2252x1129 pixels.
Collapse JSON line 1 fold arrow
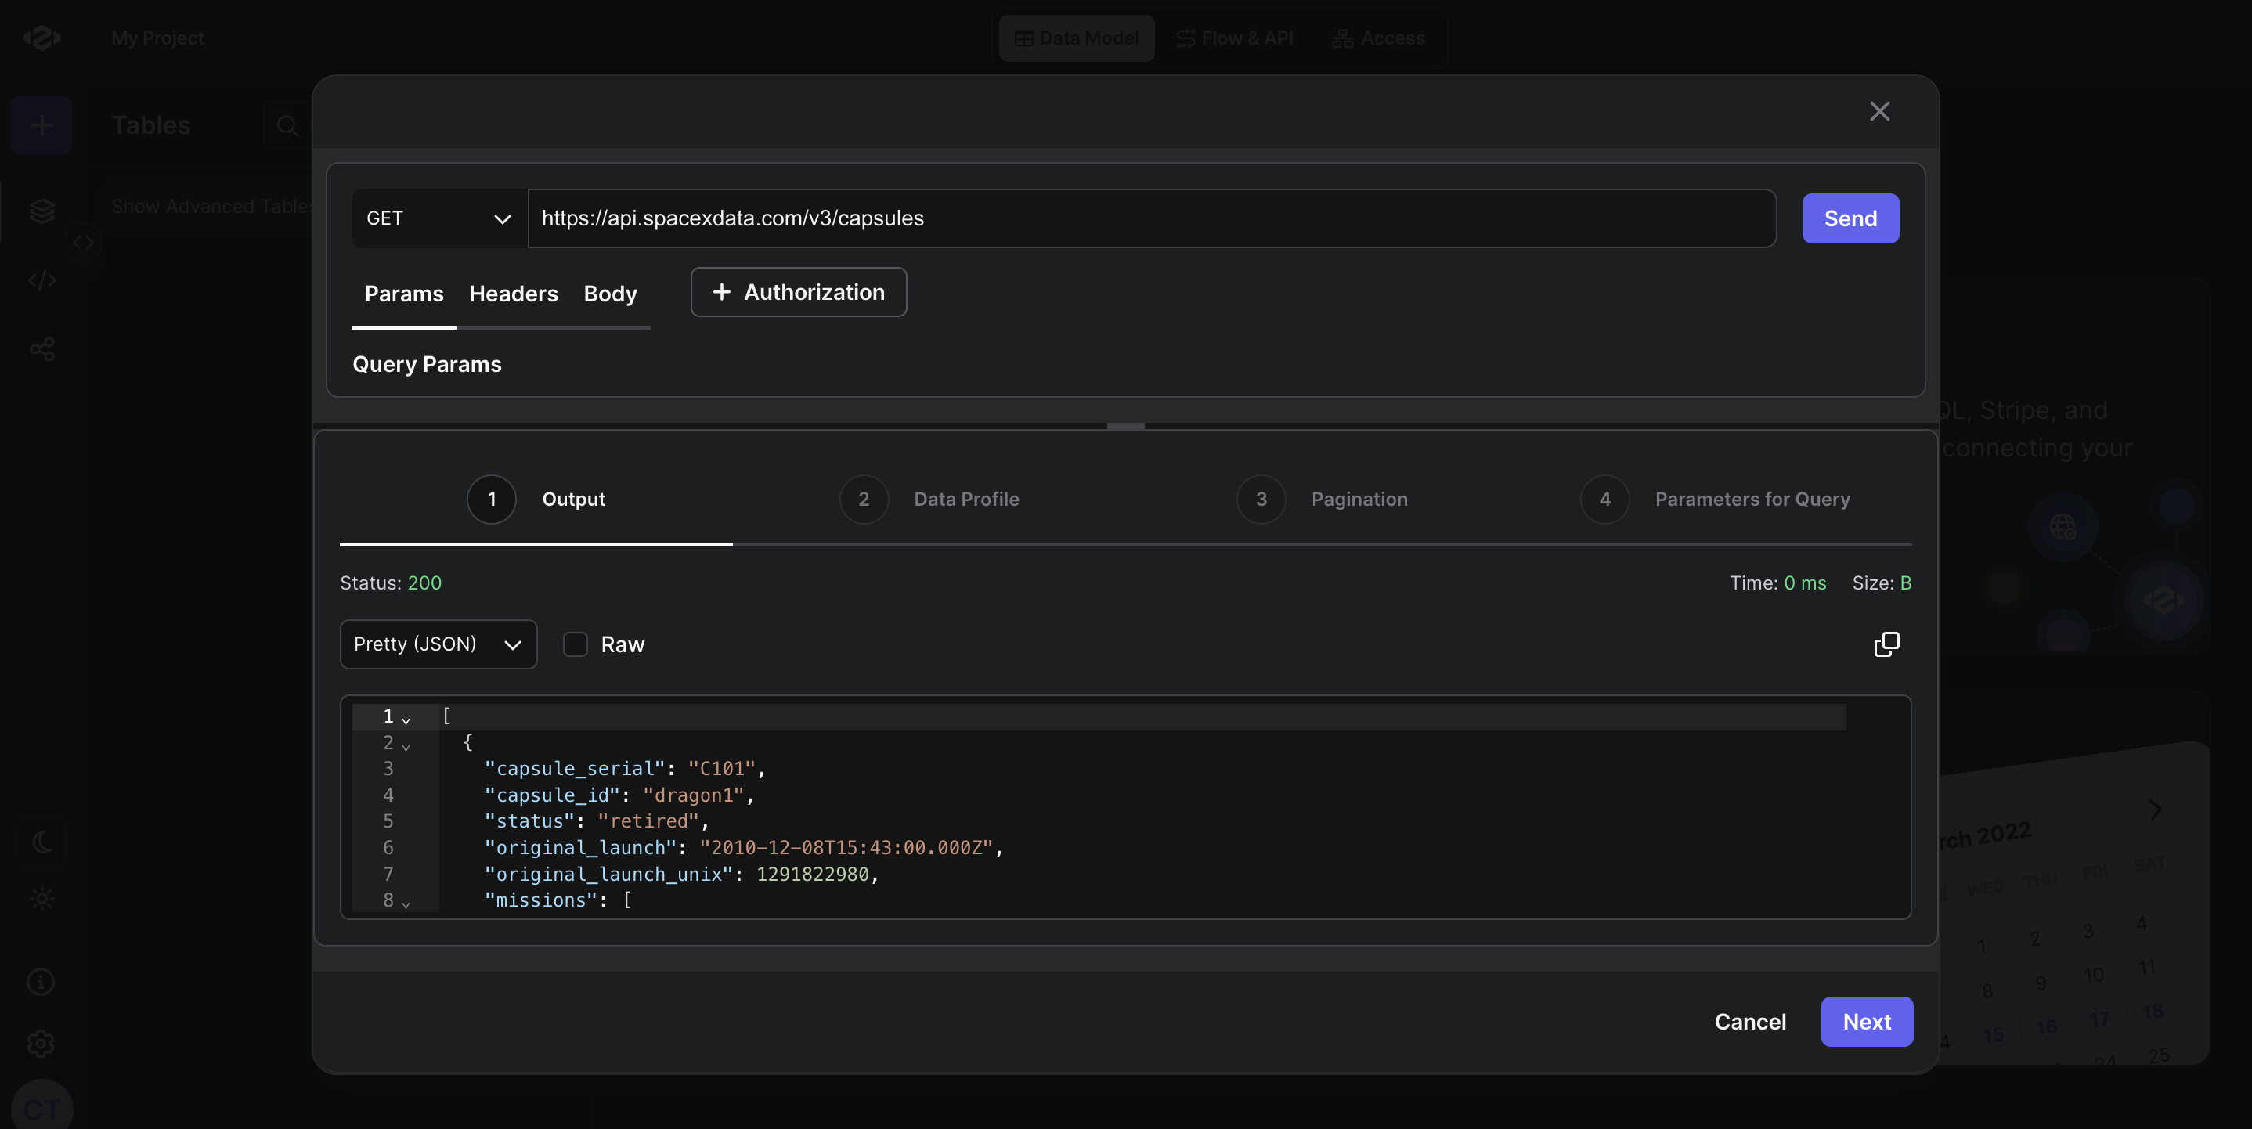[x=406, y=720]
